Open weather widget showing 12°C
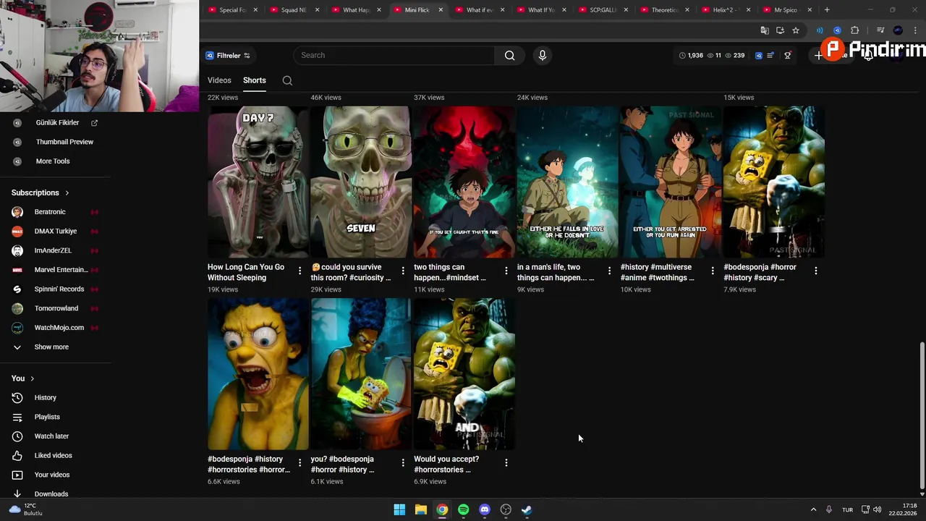Viewport: 926px width, 521px height. (x=27, y=509)
